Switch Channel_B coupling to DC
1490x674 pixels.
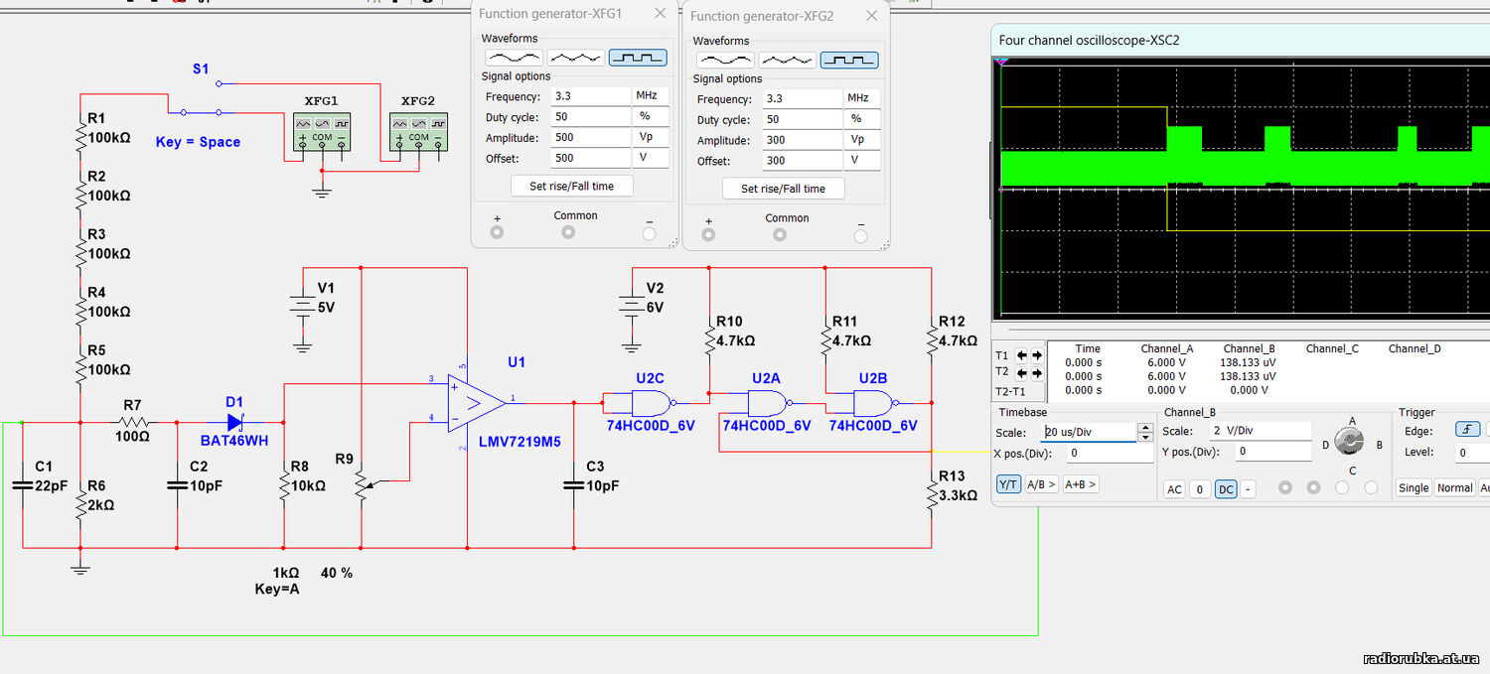point(1226,489)
